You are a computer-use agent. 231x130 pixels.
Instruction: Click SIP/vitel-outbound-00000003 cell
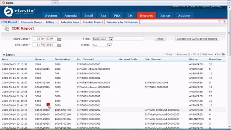pos(162,110)
